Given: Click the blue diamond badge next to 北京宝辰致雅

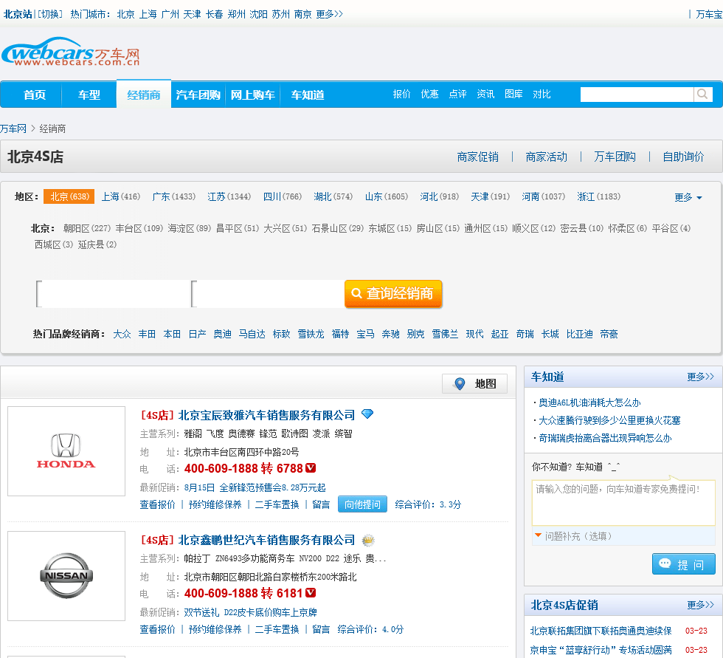Looking at the screenshot, I should pyautogui.click(x=367, y=414).
